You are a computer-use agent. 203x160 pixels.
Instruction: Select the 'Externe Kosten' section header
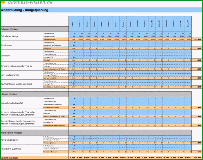click(35, 29)
